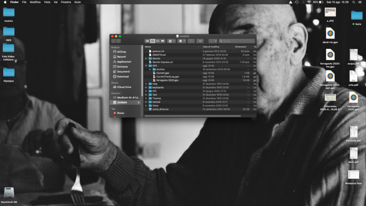Open the Aiuto menu
This screenshot has width=366, height=206.
coord(77,2)
